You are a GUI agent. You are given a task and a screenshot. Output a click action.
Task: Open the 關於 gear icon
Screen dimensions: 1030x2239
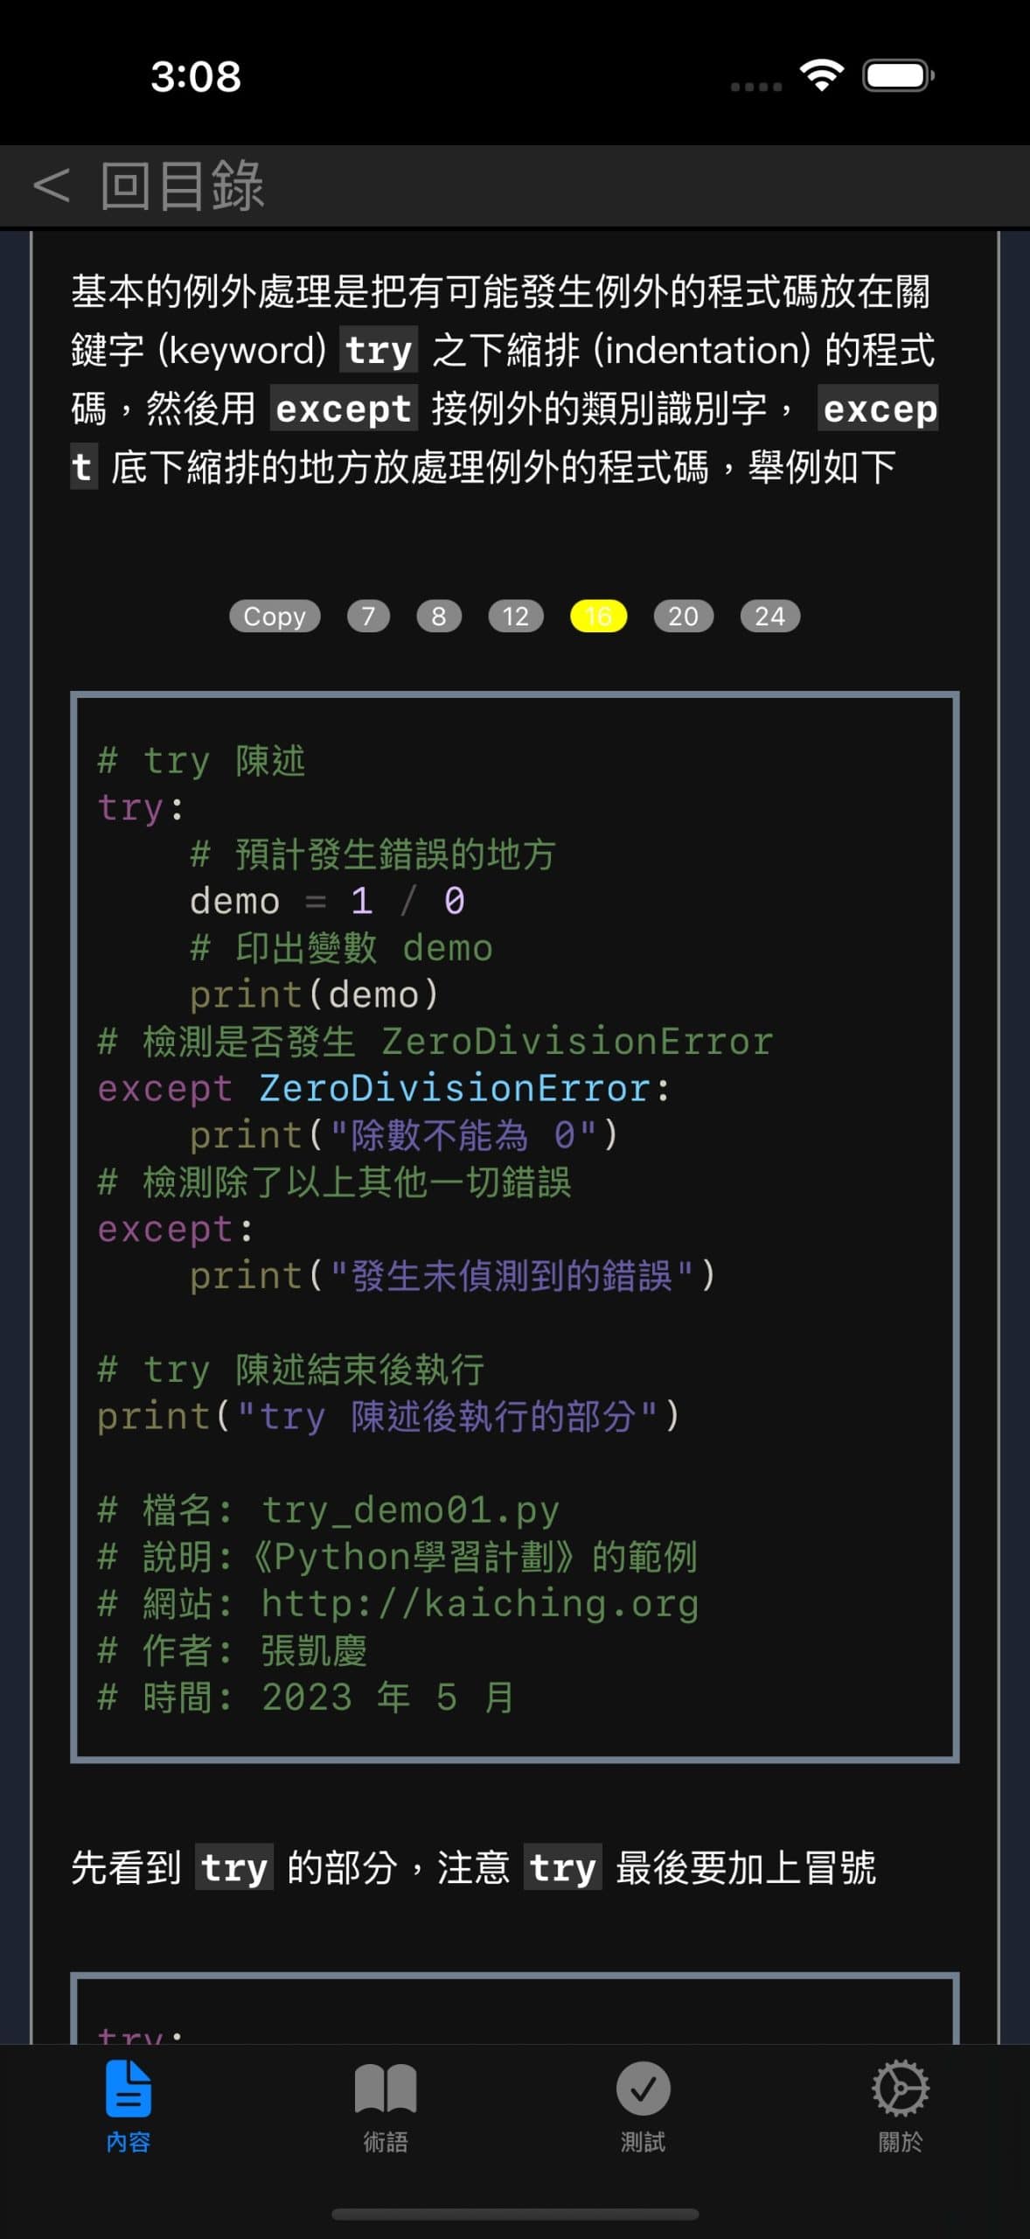(x=901, y=2089)
